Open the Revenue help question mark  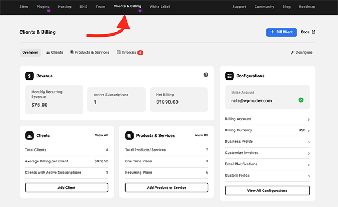pos(206,74)
